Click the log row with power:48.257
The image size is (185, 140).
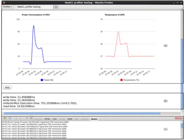tap(34, 136)
